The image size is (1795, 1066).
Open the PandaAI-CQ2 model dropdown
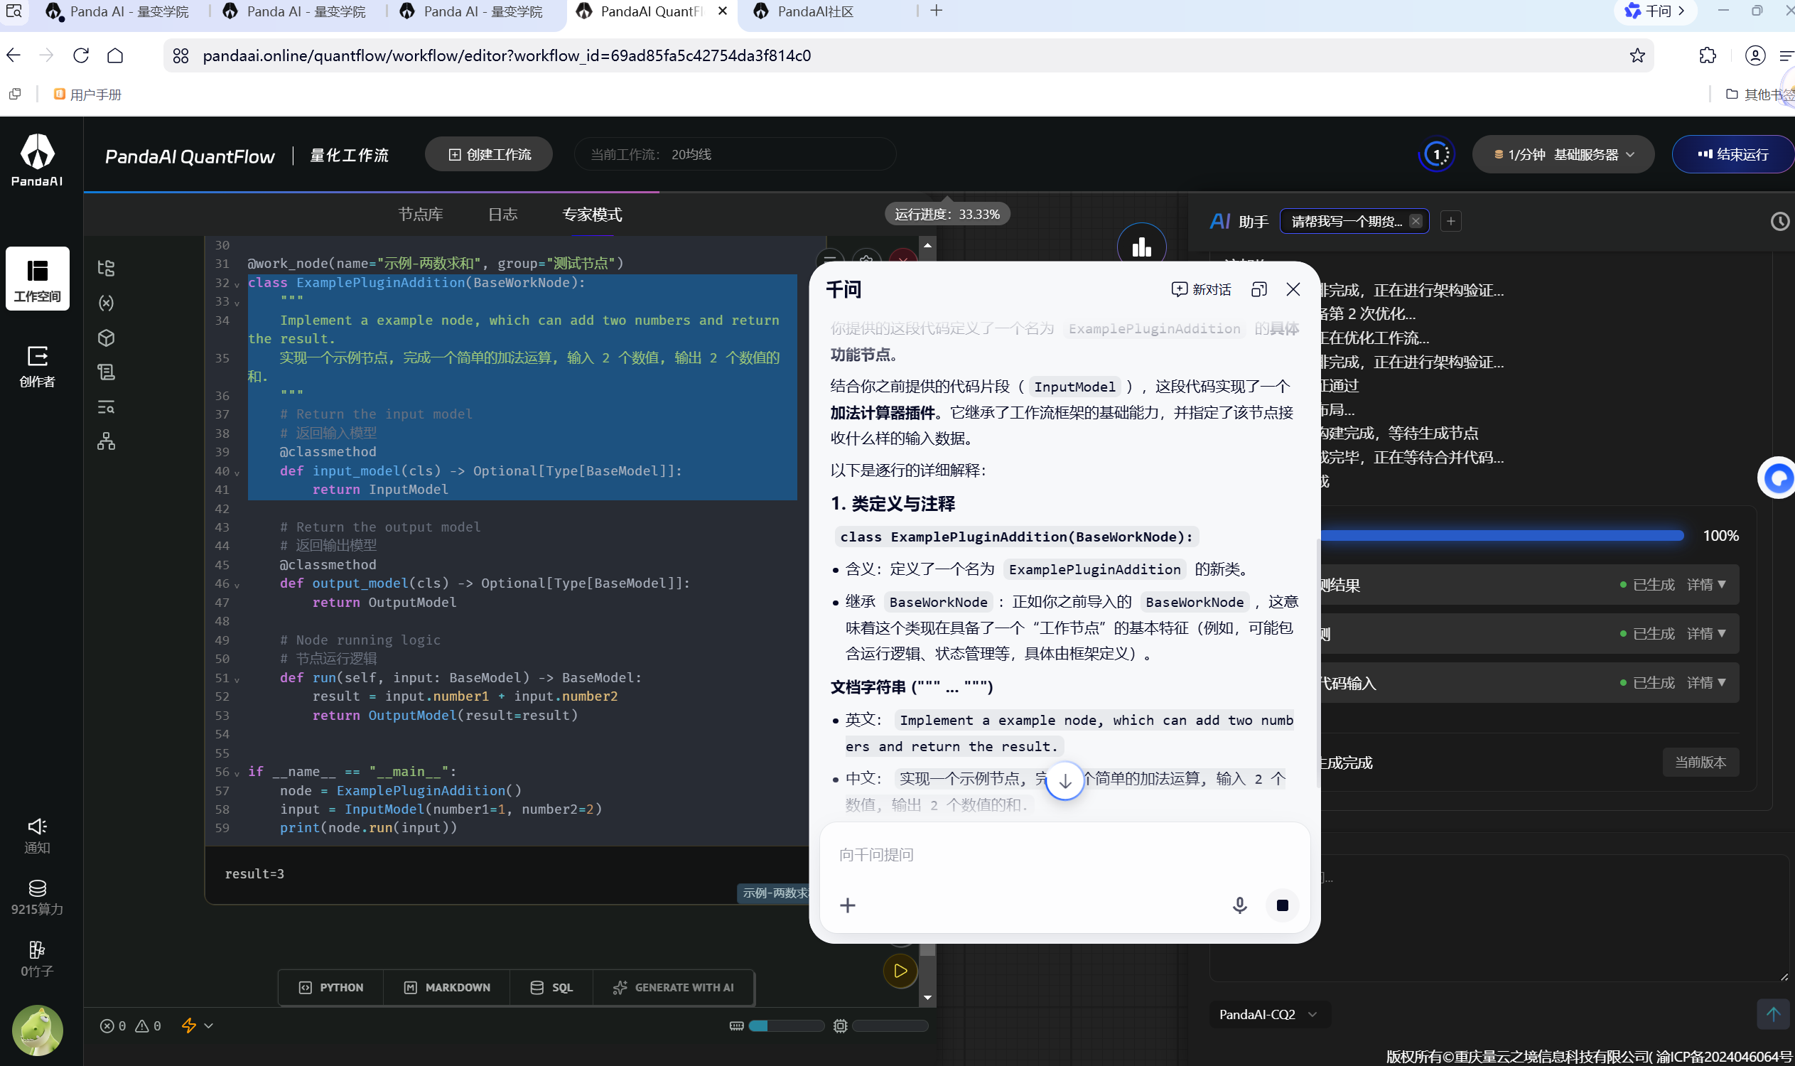(x=1268, y=1014)
